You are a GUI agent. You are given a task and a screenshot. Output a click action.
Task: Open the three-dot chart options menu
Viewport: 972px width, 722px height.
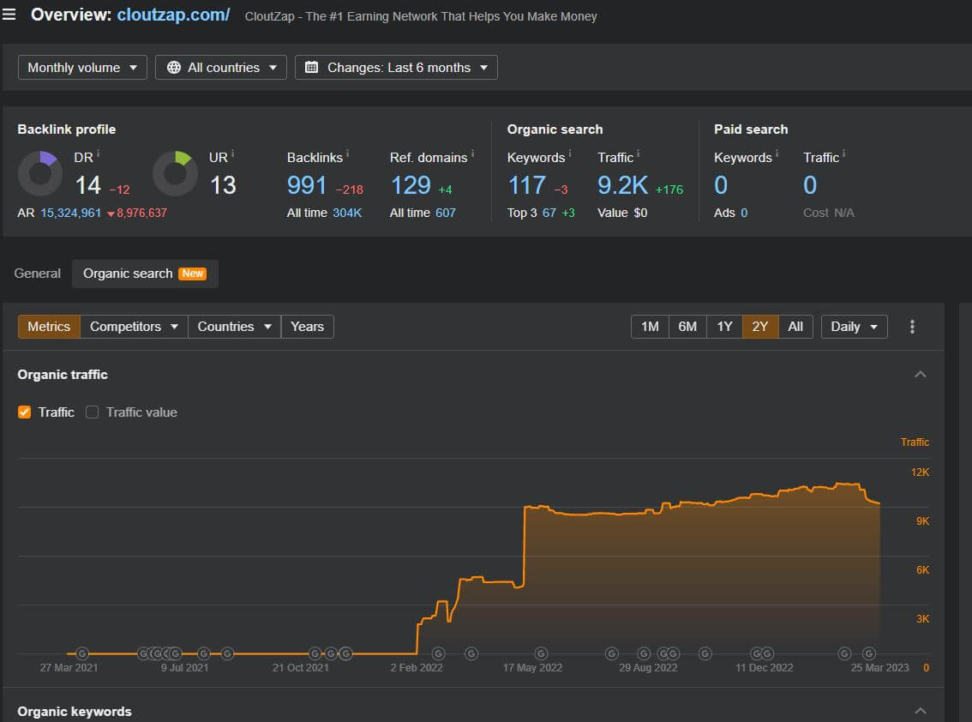pos(912,327)
